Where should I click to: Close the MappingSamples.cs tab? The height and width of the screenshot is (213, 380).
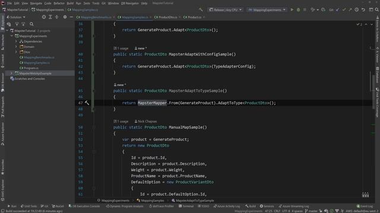pos(150,17)
